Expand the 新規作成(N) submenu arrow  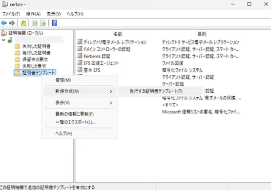(x=111, y=91)
